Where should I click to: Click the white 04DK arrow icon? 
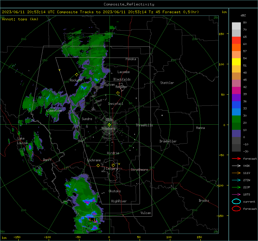pos(236,166)
